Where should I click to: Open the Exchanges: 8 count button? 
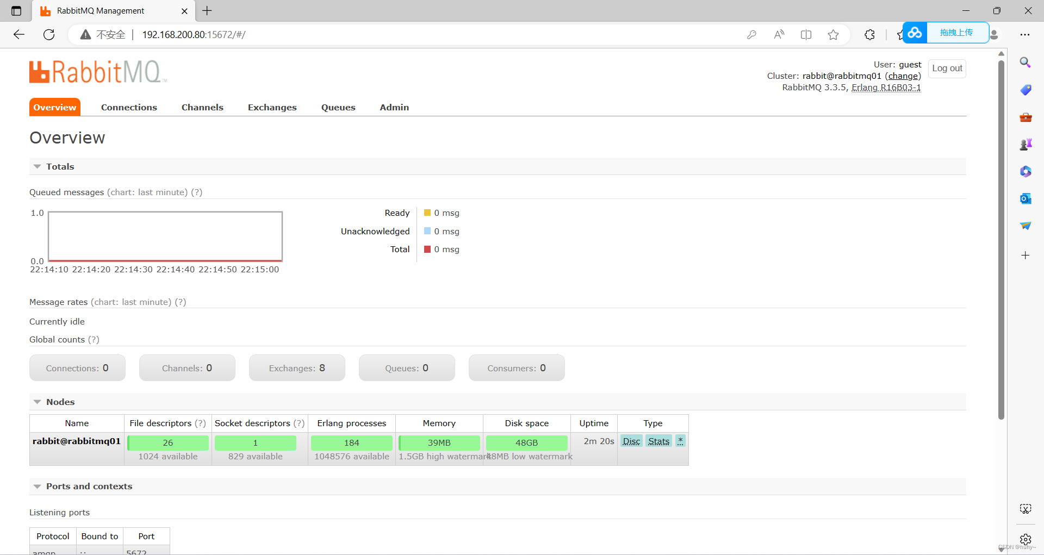[297, 368]
